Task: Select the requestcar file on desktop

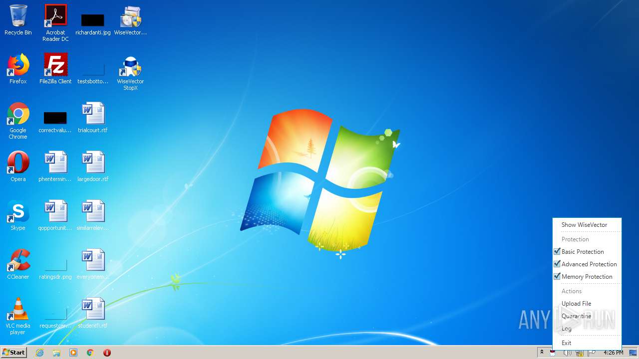Action: [x=55, y=319]
